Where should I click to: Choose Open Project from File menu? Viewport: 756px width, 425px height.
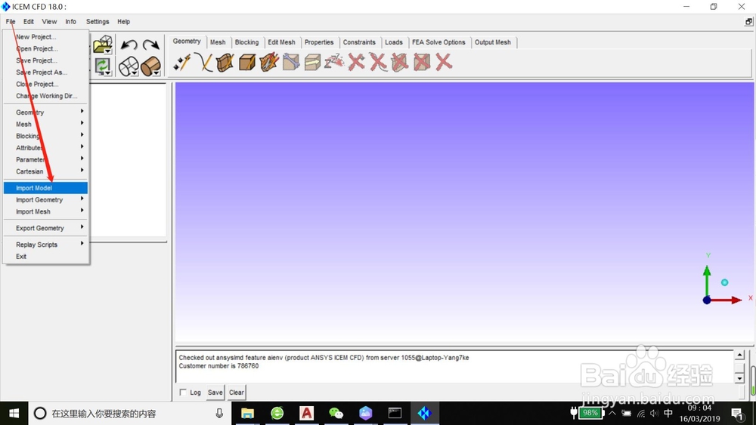[x=46, y=48]
